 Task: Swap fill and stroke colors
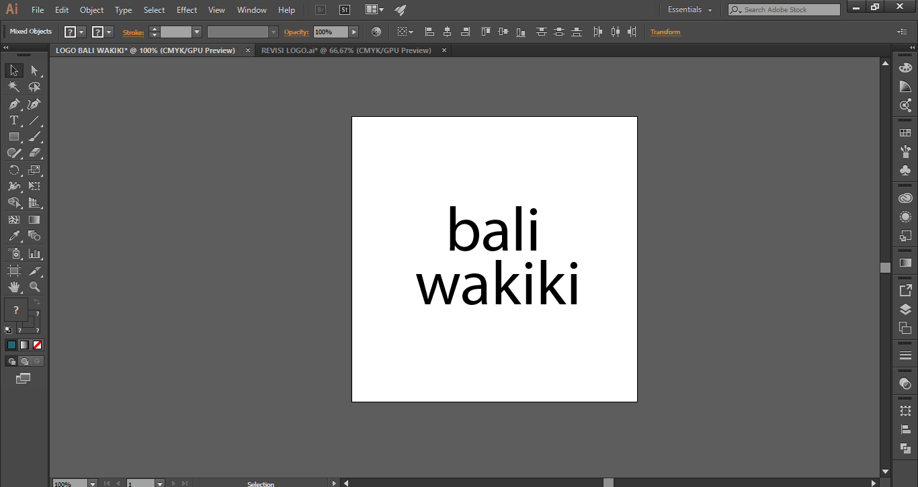click(x=37, y=303)
